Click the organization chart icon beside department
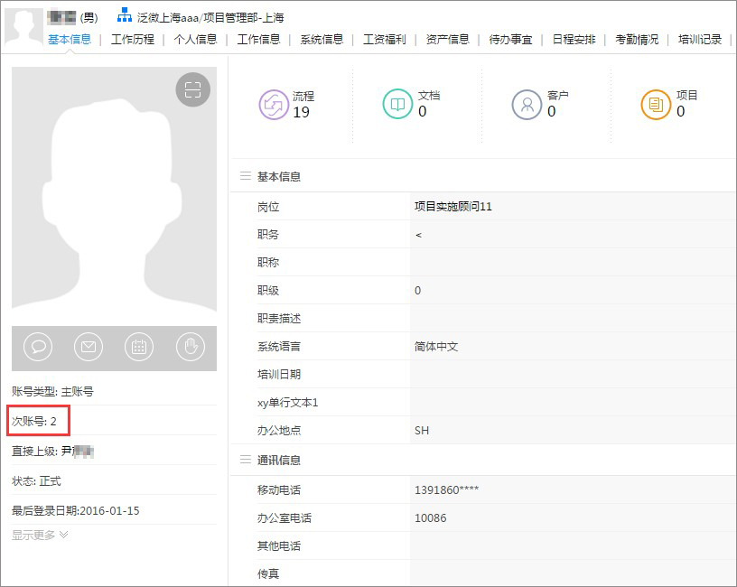The image size is (737, 587). pos(125,15)
